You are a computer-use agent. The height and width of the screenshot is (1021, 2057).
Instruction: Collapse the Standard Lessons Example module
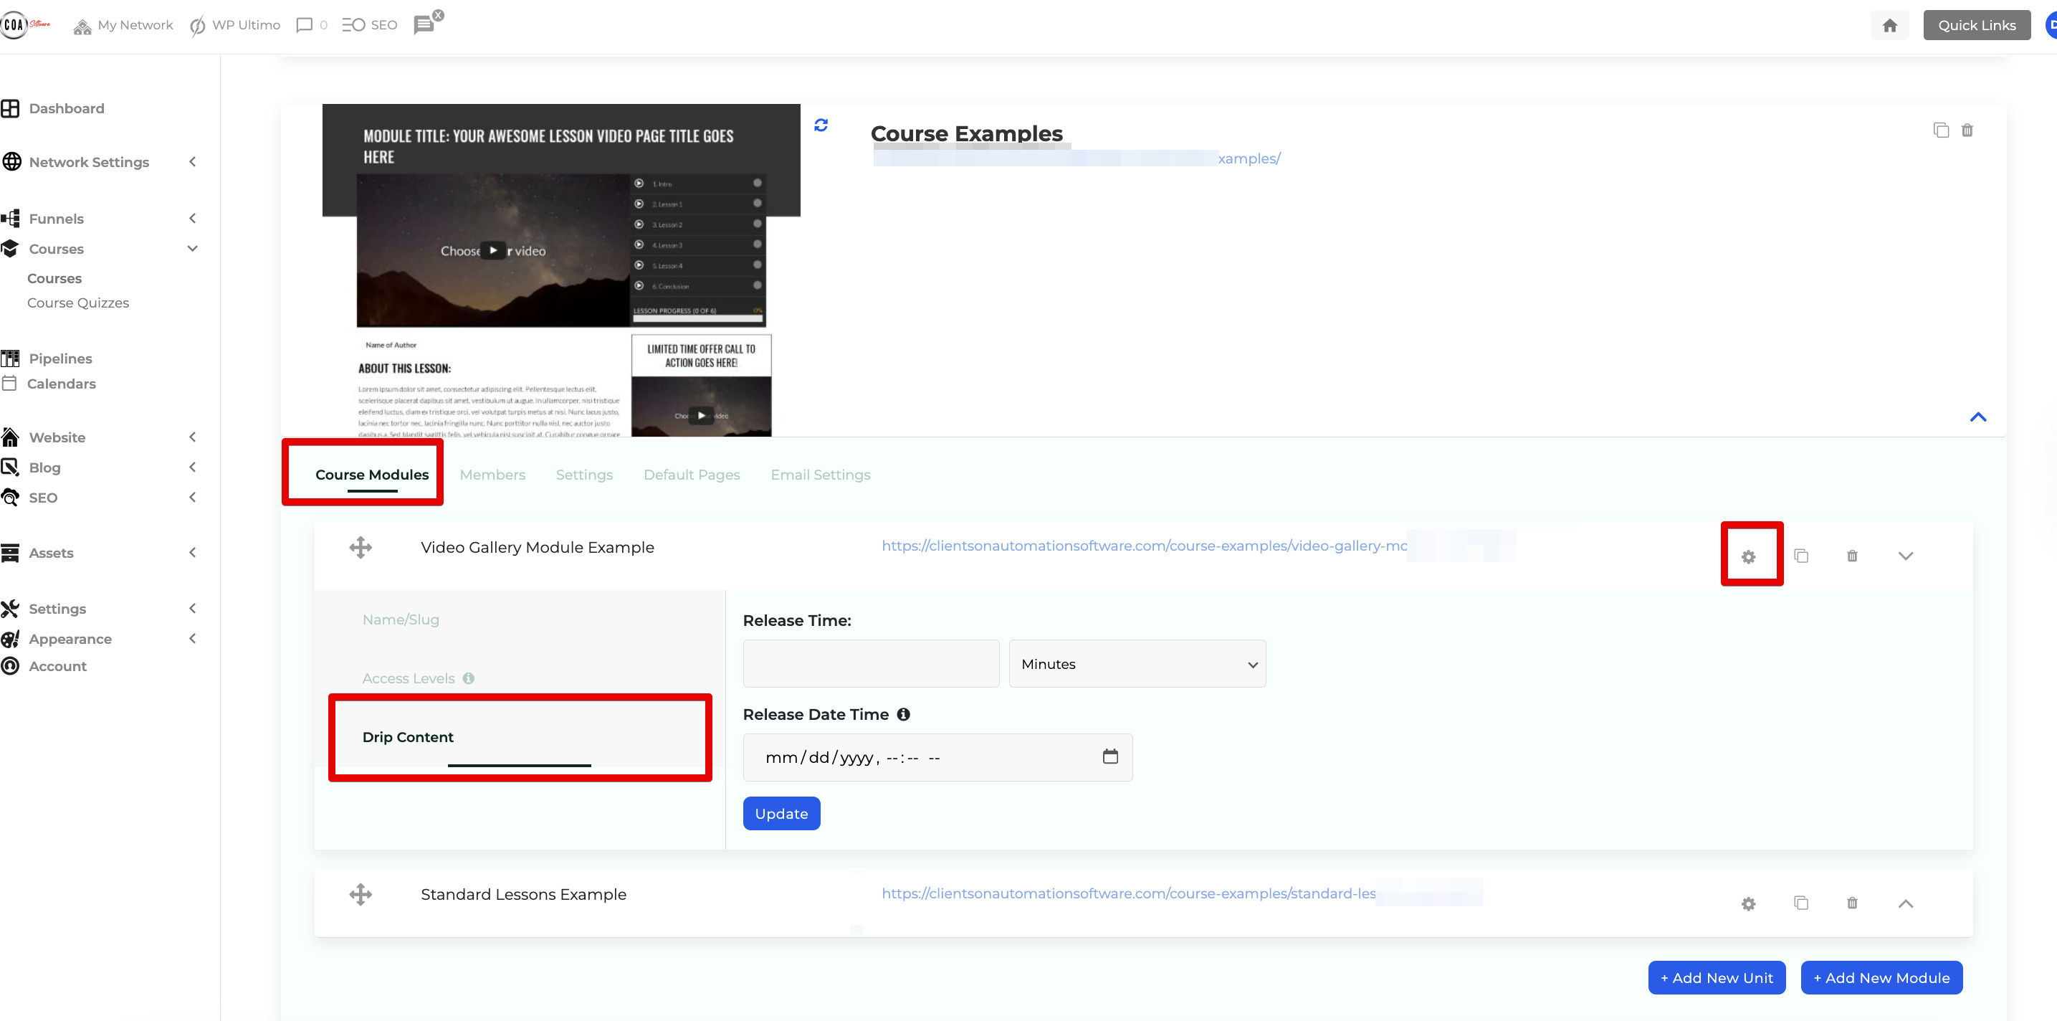1906,903
